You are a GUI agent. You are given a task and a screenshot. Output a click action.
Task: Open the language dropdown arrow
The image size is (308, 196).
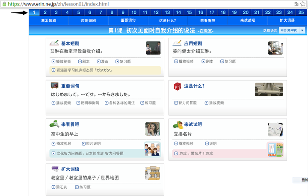click(x=302, y=30)
